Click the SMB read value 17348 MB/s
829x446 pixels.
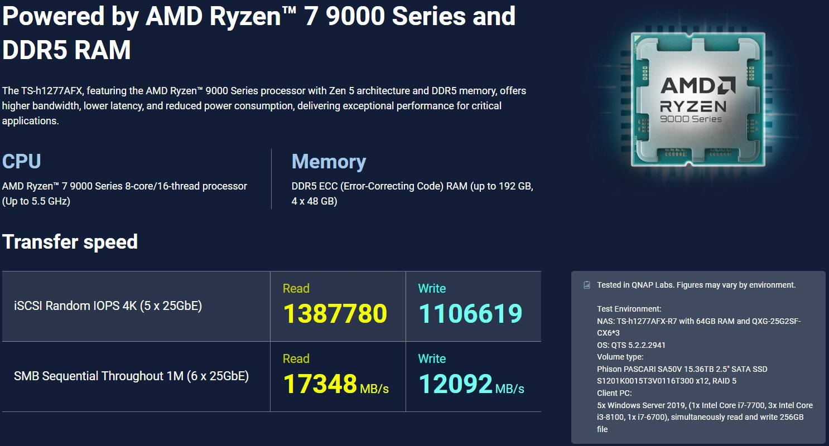pos(335,384)
